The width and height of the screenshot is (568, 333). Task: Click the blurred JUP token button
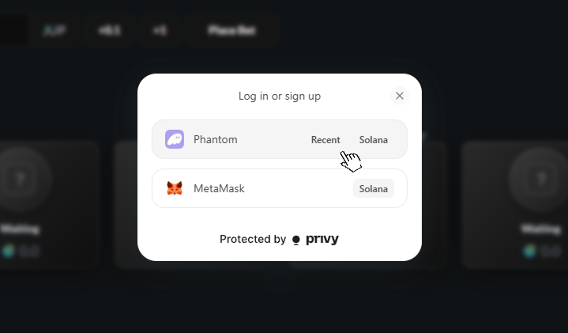[x=55, y=31]
